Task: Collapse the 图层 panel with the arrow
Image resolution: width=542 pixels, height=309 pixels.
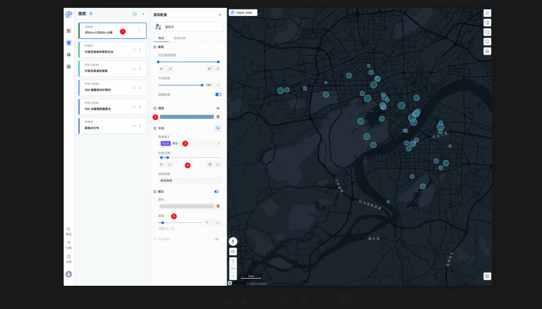Action: (143, 14)
